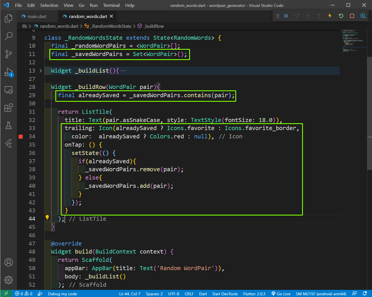This screenshot has height=297, width=372.
Task: Click the debug Step Out button
Action: pos(319,16)
